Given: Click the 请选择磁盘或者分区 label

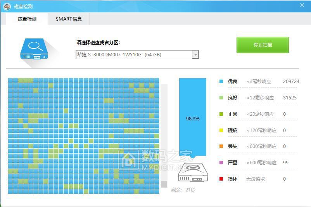Looking at the screenshot, I should pyautogui.click(x=98, y=42).
